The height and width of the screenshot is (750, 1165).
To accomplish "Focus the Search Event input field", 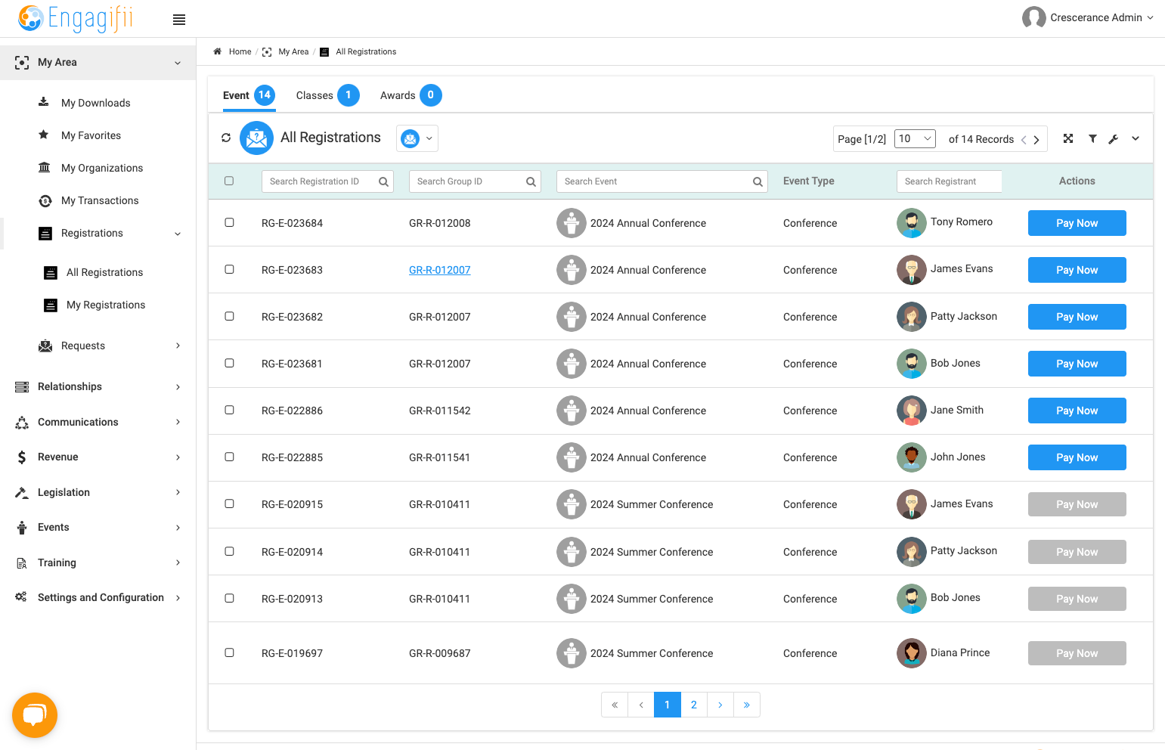I will point(662,181).
